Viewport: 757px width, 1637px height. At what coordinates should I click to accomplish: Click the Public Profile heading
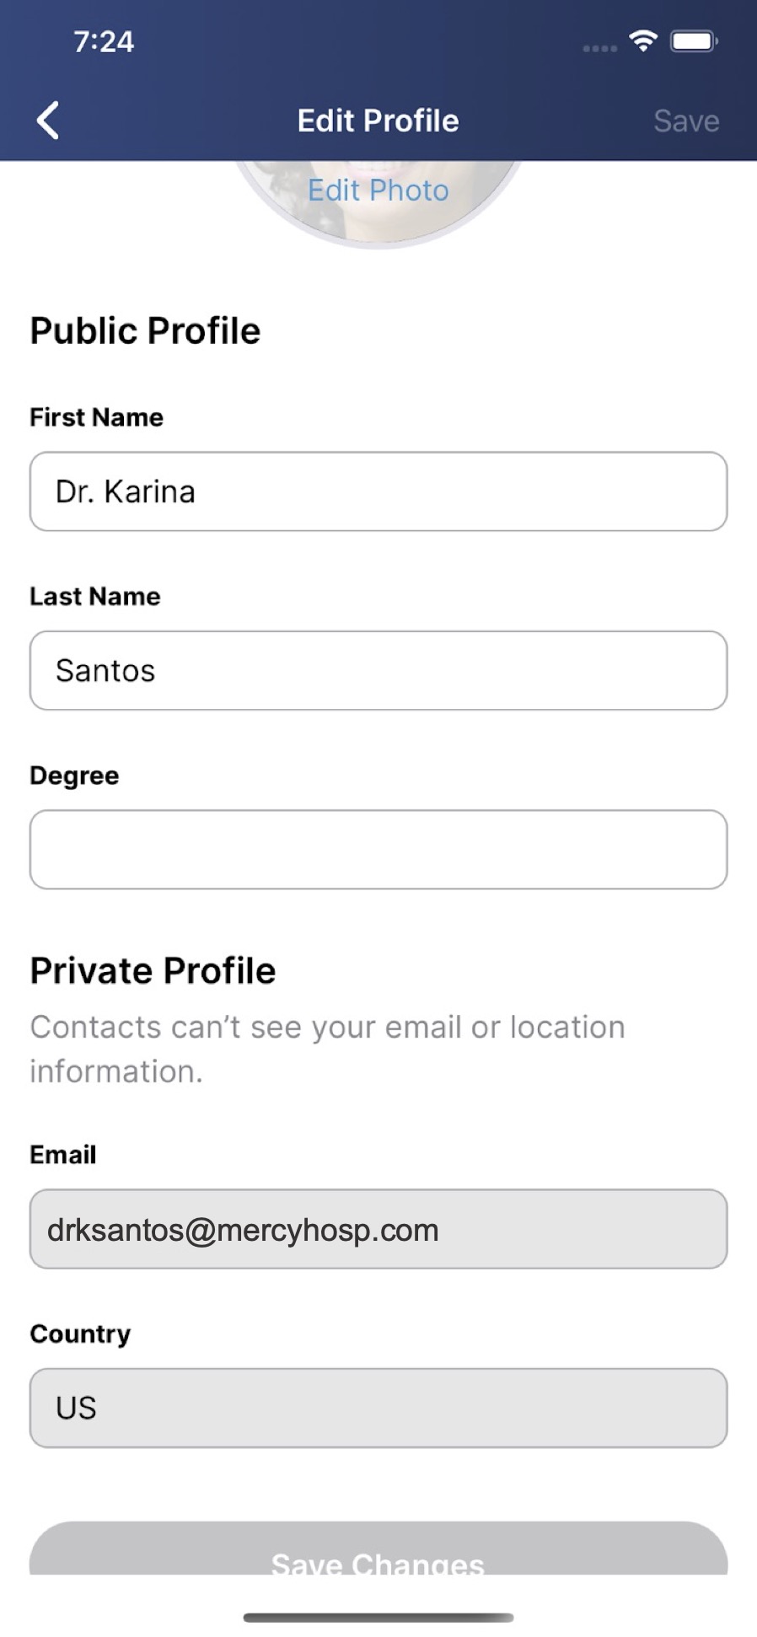pos(145,330)
